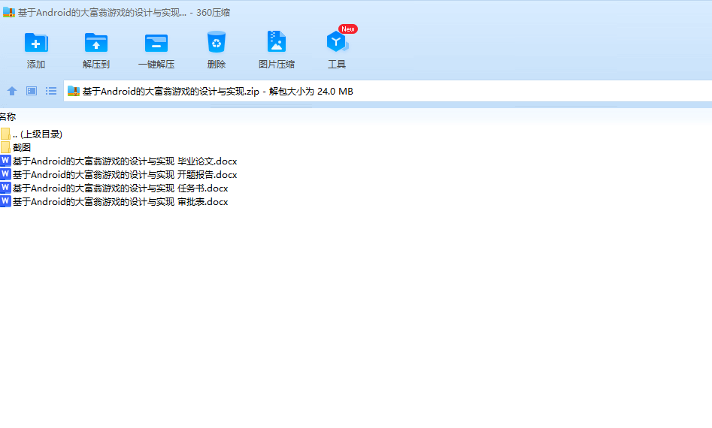Image resolution: width=712 pixels, height=428 pixels.
Task: Click the 图片压缩 label text
Action: tap(277, 65)
